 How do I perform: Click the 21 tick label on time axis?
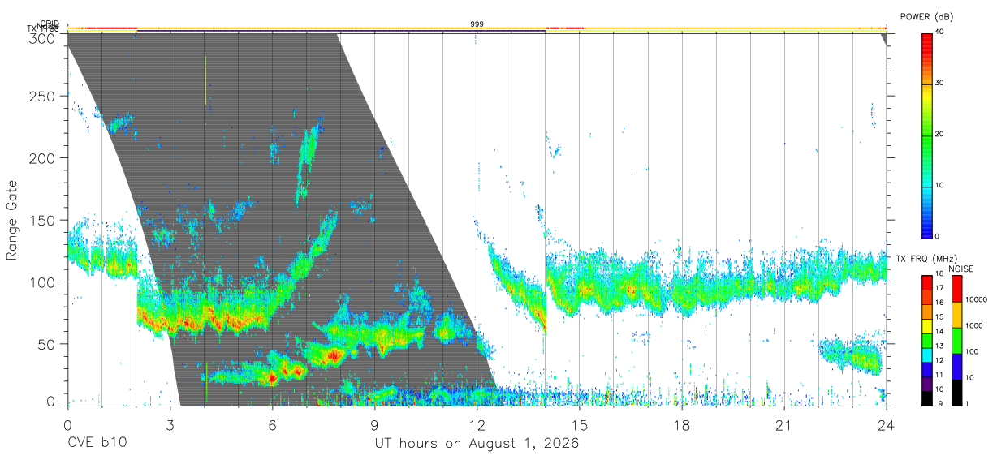783,424
